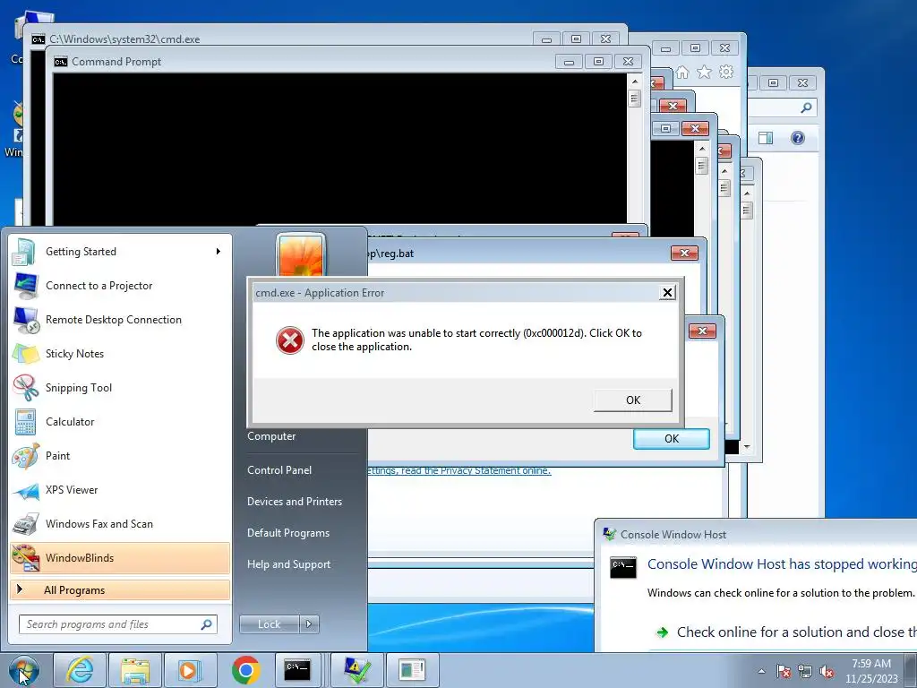The width and height of the screenshot is (917, 688).
Task: Open Windows Explorer from the taskbar
Action: tap(135, 670)
